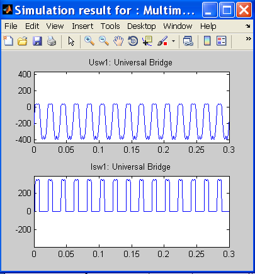Insert a colorbar with the toolbar icon
The height and width of the screenshot is (274, 255).
tap(207, 41)
